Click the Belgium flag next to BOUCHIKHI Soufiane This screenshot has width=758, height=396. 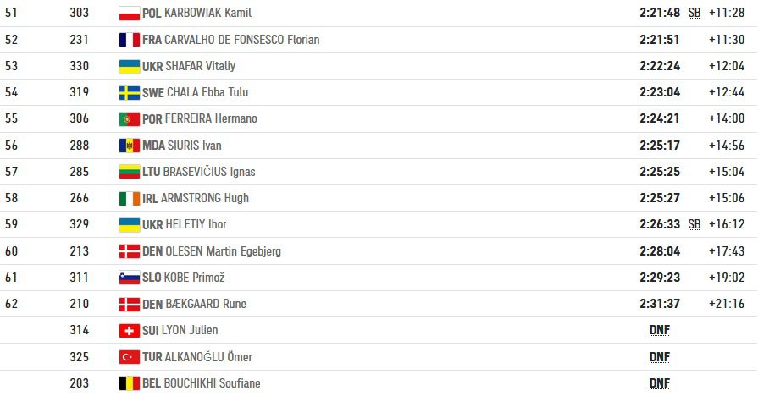click(129, 383)
